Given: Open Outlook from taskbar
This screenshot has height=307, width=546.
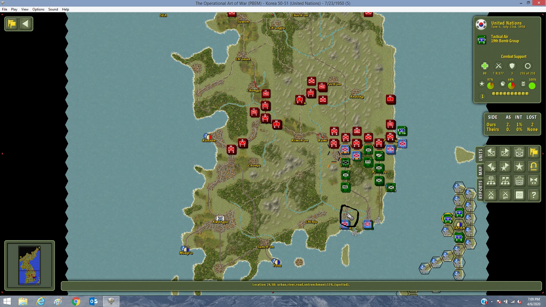Looking at the screenshot, I should pyautogui.click(x=94, y=301).
